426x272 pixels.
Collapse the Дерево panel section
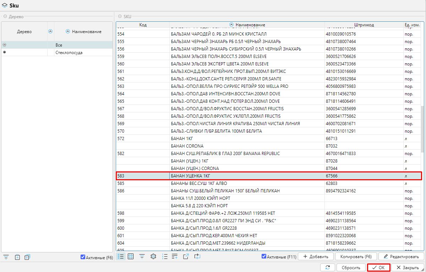(5, 16)
